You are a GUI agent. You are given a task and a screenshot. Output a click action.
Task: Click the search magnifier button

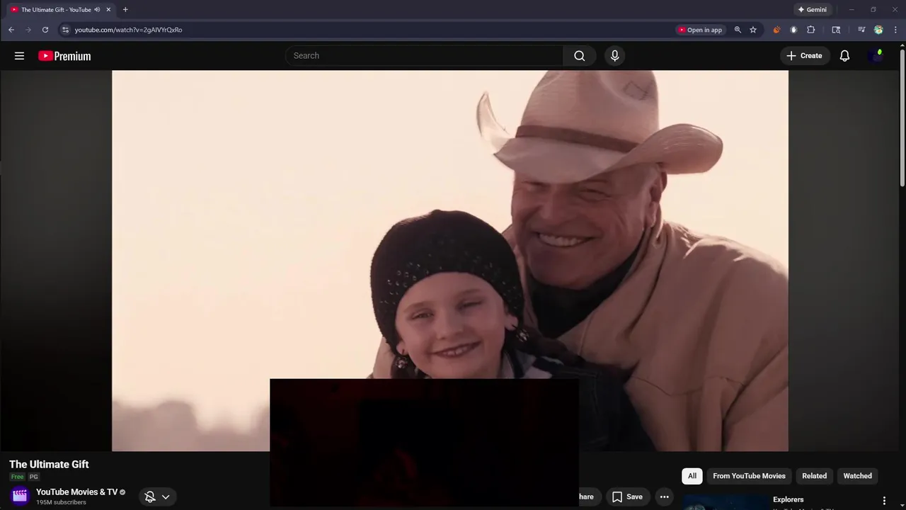point(580,56)
